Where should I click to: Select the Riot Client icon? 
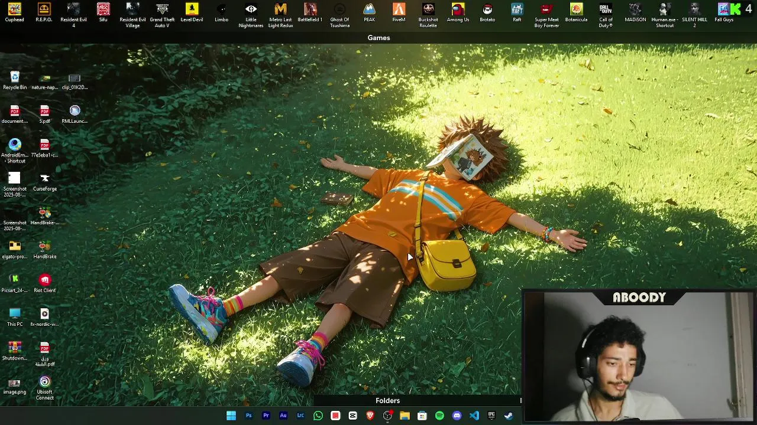point(45,284)
